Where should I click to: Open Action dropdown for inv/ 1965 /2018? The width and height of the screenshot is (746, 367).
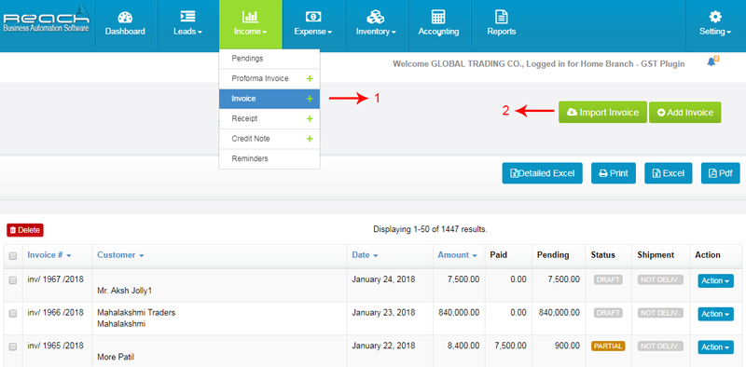pos(715,347)
